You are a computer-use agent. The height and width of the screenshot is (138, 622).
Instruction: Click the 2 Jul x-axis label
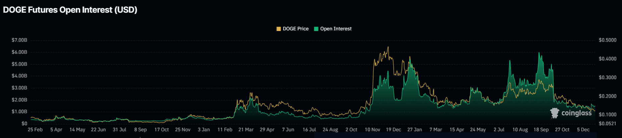[499, 130]
